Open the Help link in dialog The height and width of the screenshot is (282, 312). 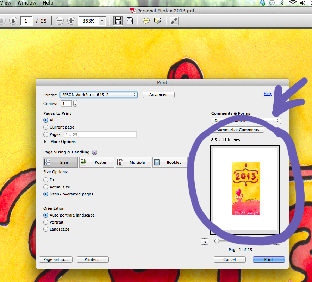coord(268,94)
